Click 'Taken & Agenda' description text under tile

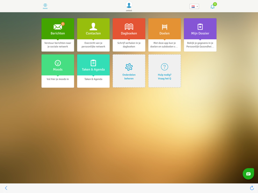coord(93,79)
